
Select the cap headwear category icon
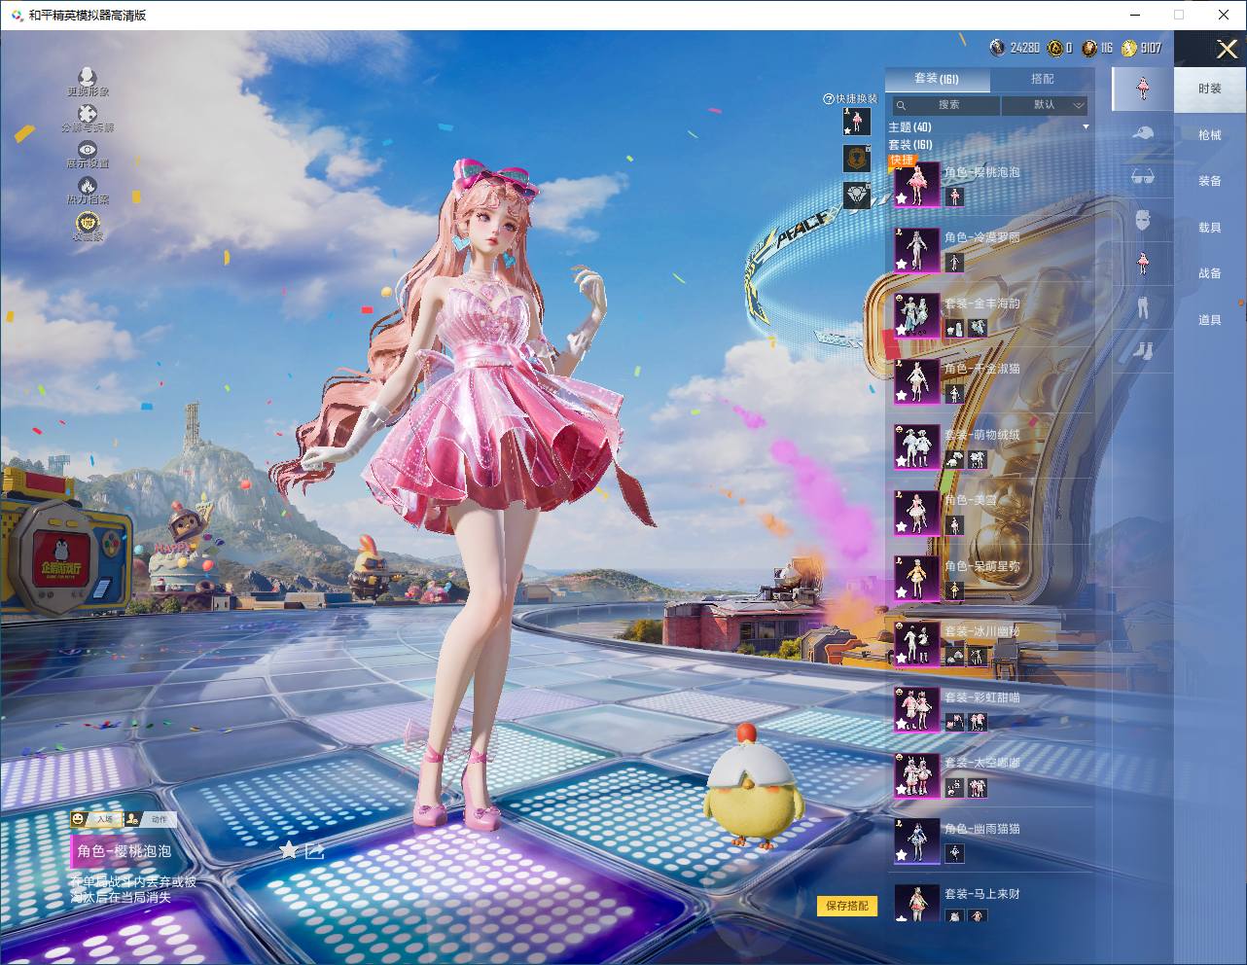pos(1143,133)
